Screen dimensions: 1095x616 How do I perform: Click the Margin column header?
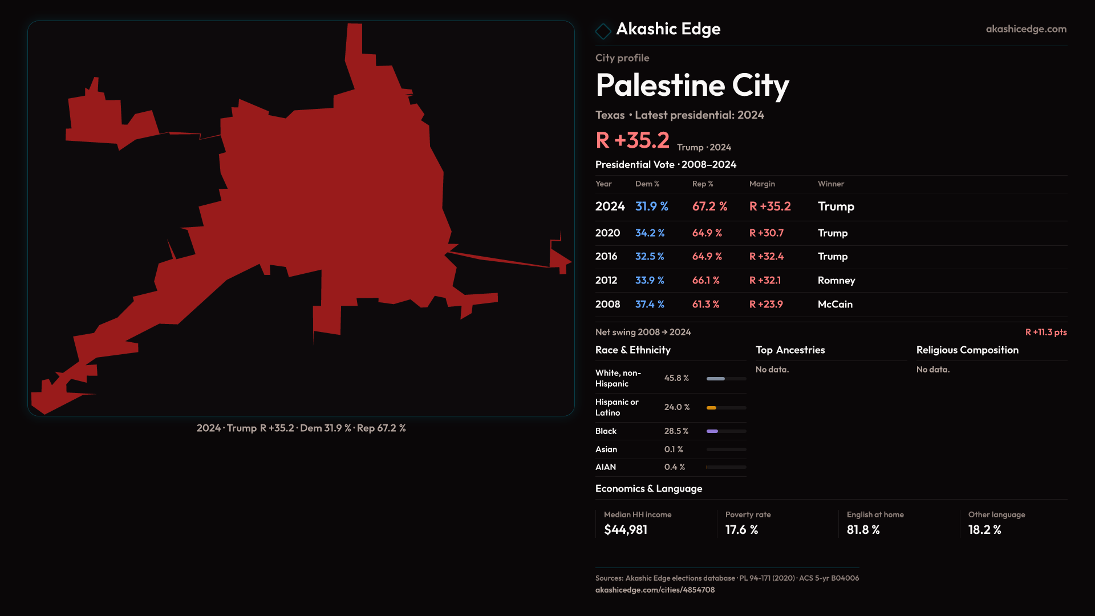click(762, 184)
